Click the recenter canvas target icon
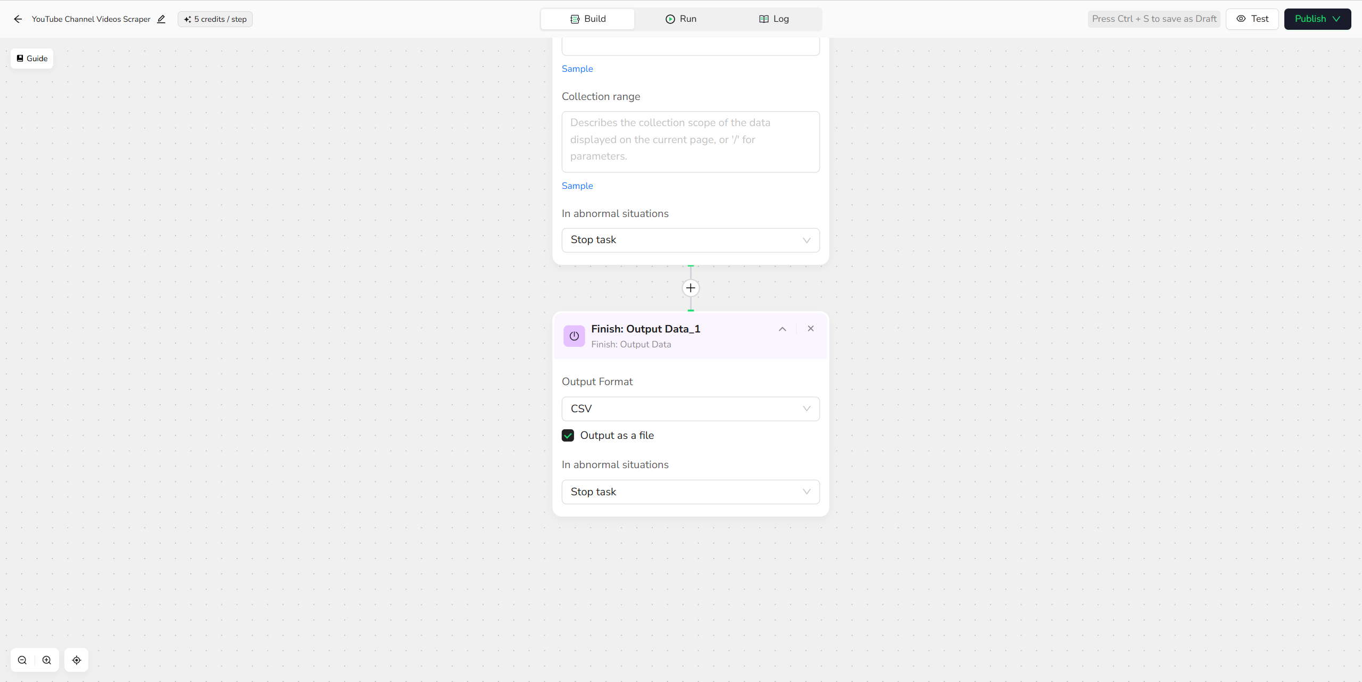The height and width of the screenshot is (682, 1362). click(77, 660)
